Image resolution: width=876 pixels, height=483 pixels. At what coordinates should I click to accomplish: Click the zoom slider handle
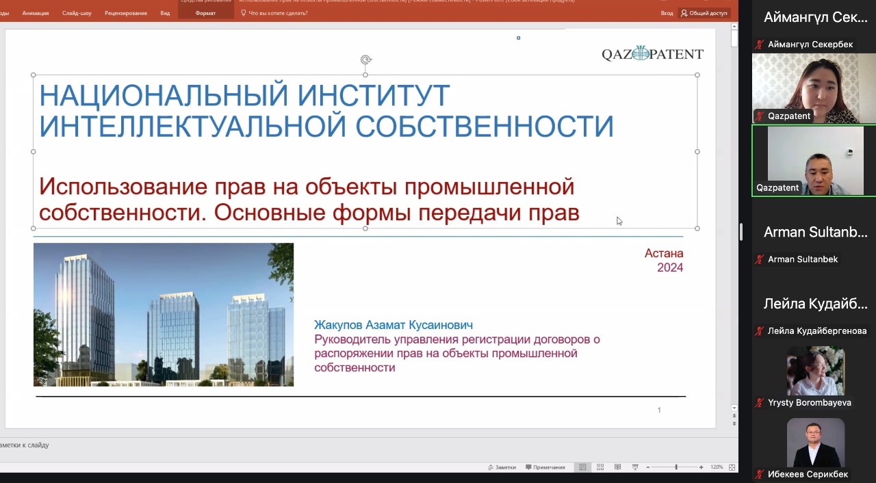tap(676, 467)
